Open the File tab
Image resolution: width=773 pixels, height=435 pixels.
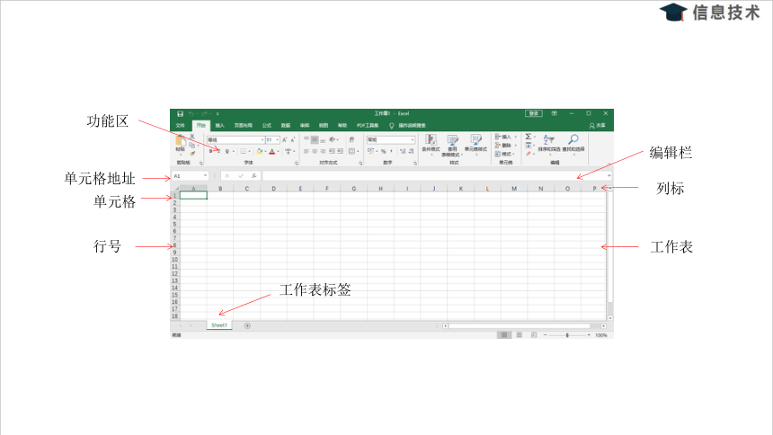click(181, 125)
